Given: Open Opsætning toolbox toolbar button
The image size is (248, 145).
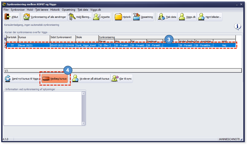Looking at the screenshot, I should (143, 17).
